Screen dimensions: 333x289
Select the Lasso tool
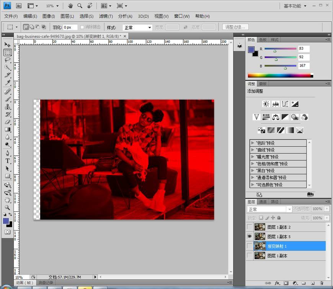coord(7,60)
